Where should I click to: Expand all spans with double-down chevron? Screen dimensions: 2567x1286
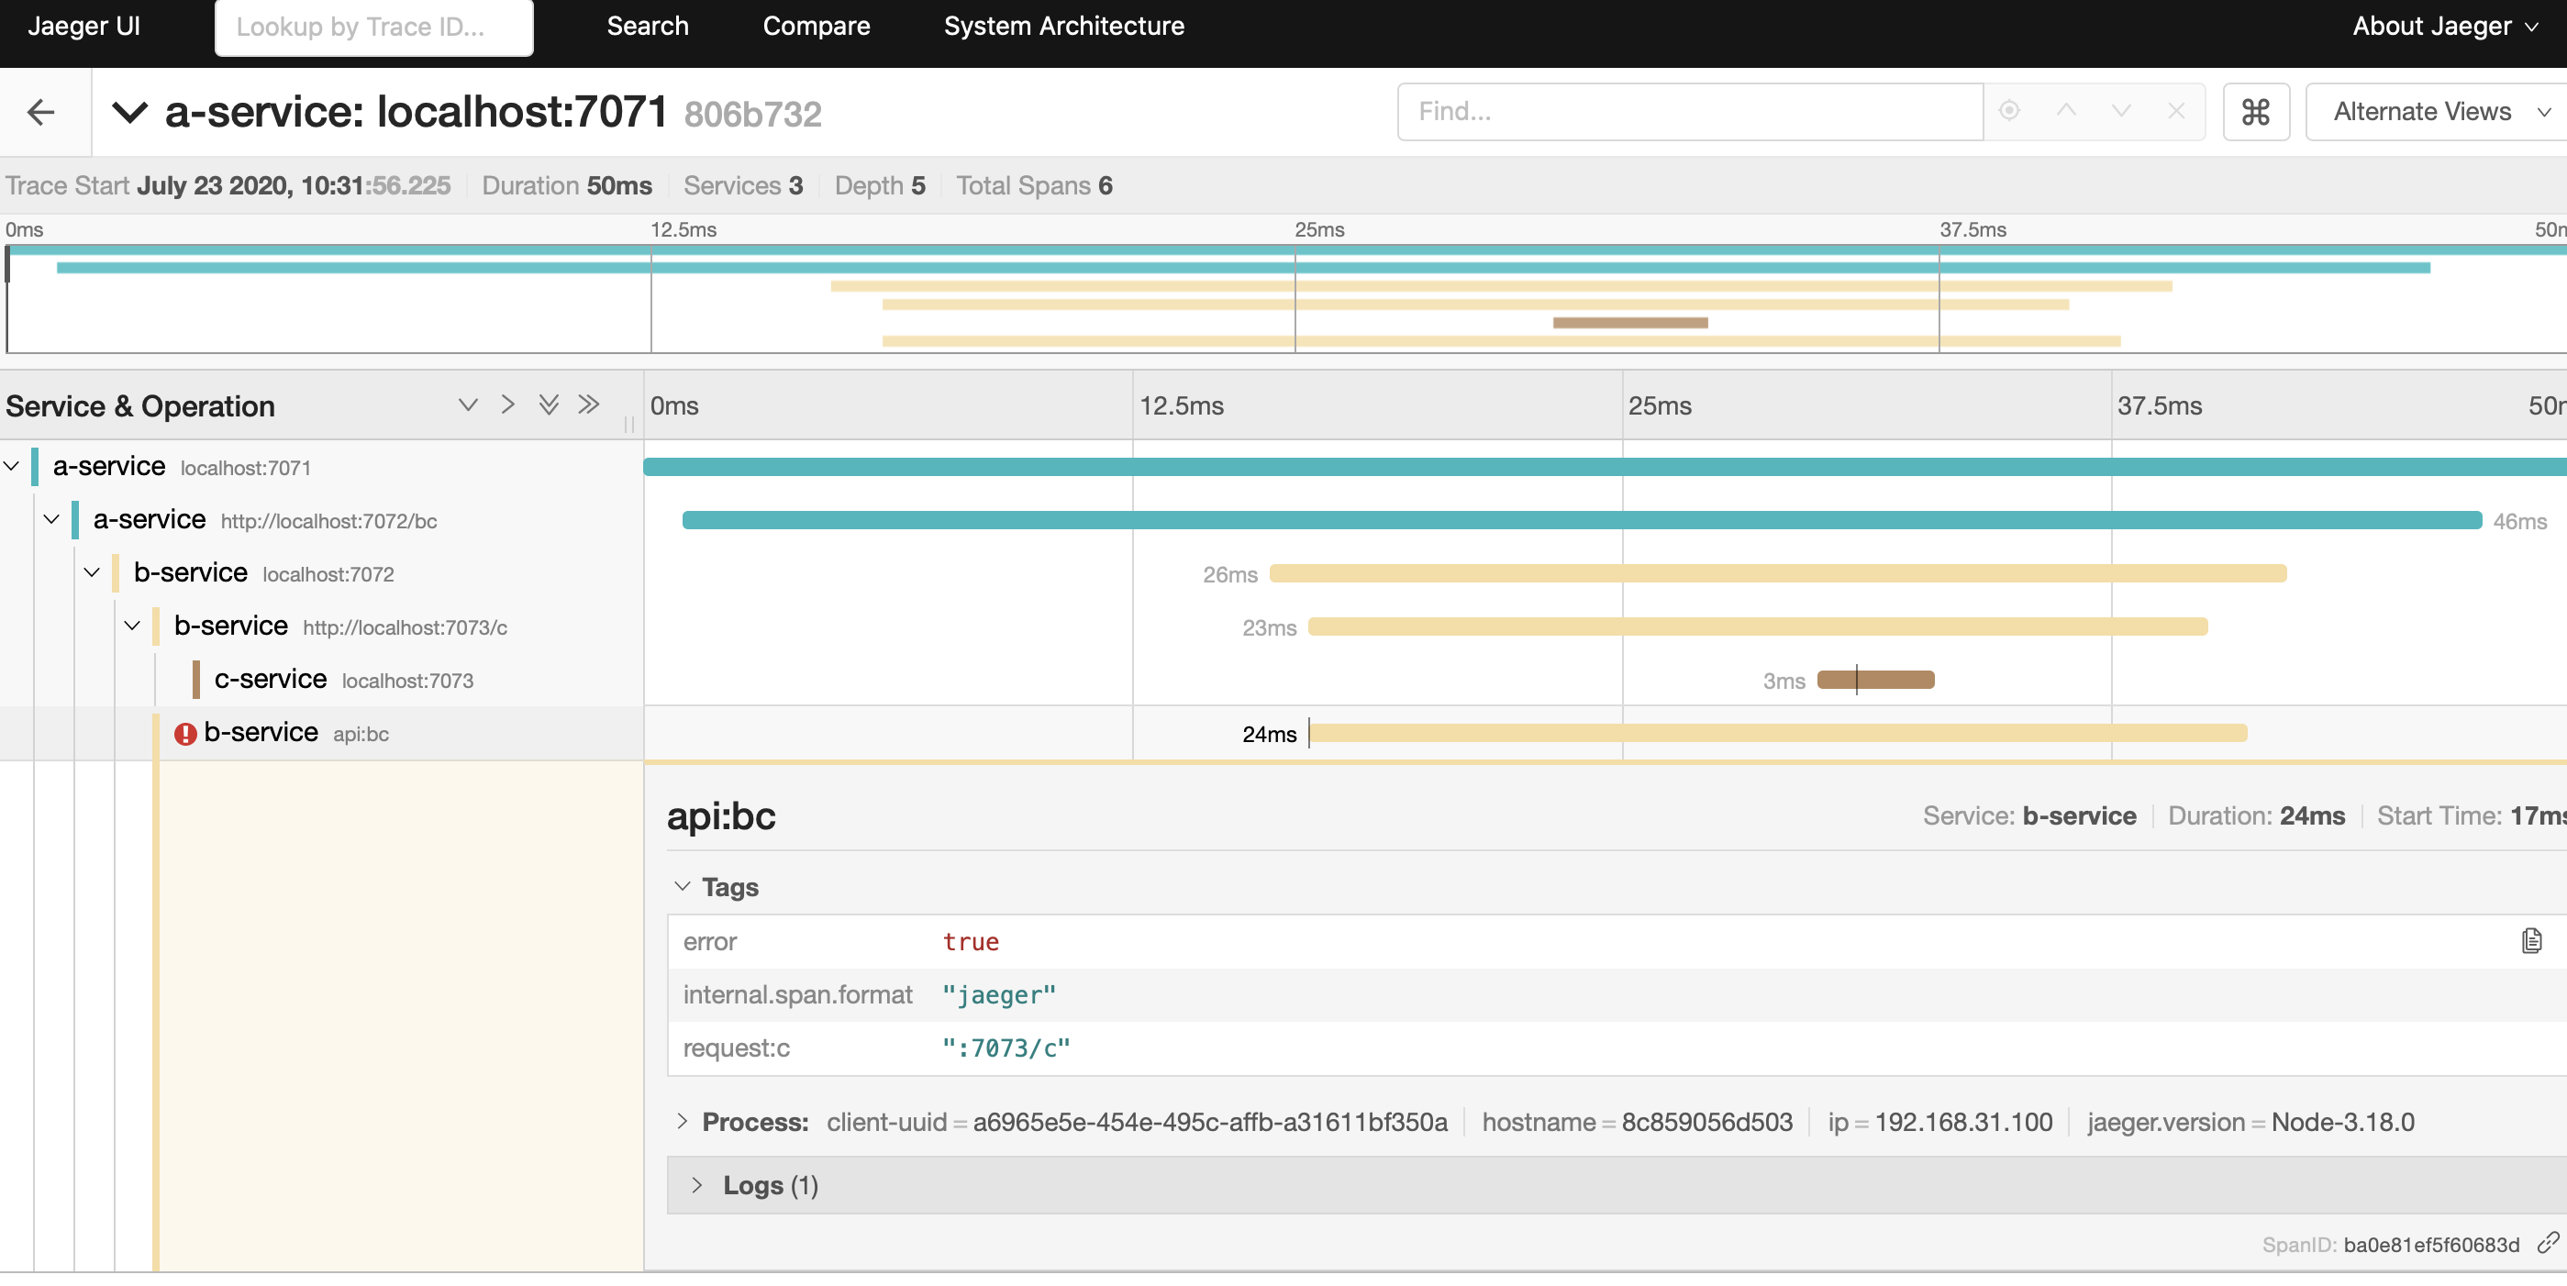tap(548, 405)
